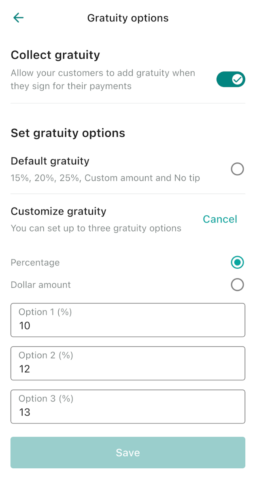Click the Set gratuity options heading
This screenshot has width=255, height=497.
pyautogui.click(x=68, y=133)
